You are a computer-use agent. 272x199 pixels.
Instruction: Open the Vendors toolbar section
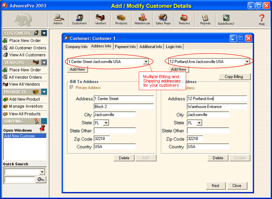click(x=100, y=19)
